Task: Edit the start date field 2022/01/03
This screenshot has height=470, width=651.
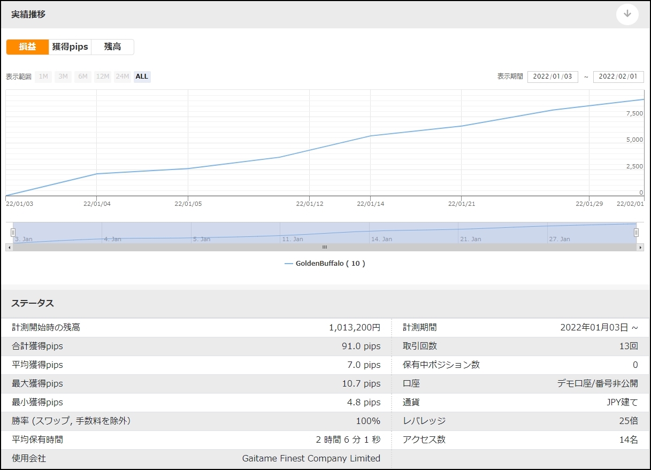Action: [553, 76]
